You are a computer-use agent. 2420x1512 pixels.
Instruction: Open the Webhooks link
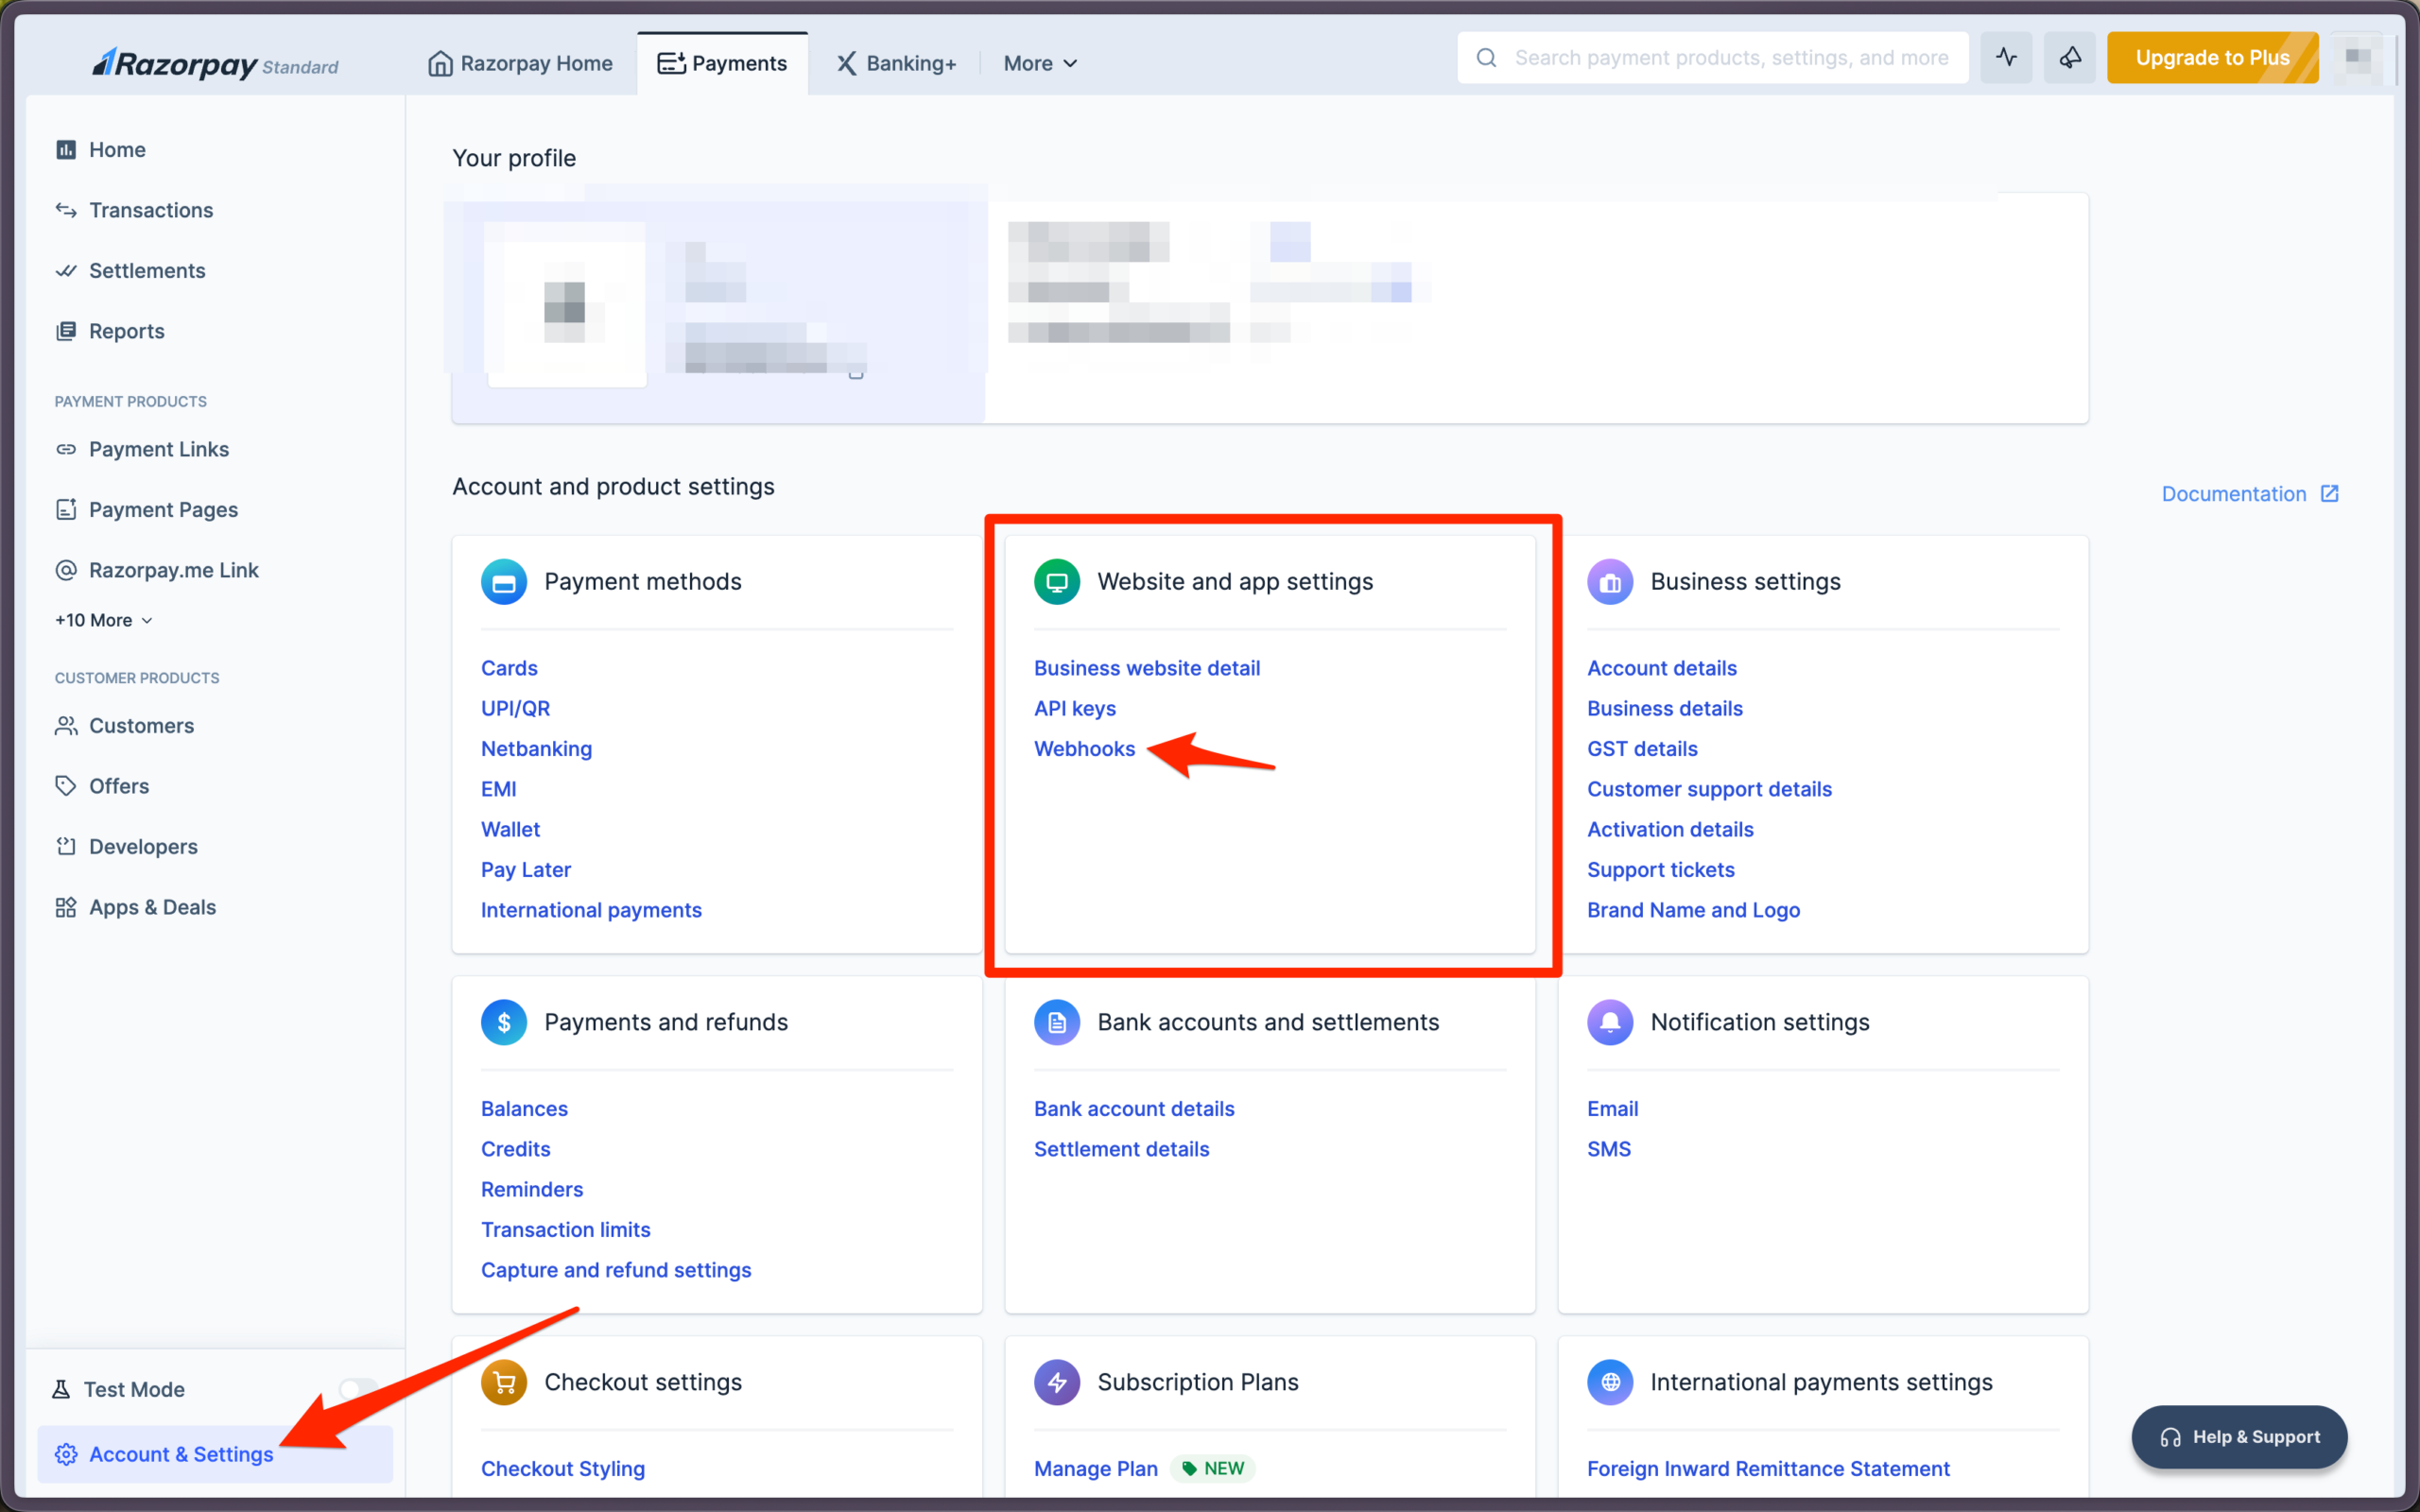(1084, 749)
